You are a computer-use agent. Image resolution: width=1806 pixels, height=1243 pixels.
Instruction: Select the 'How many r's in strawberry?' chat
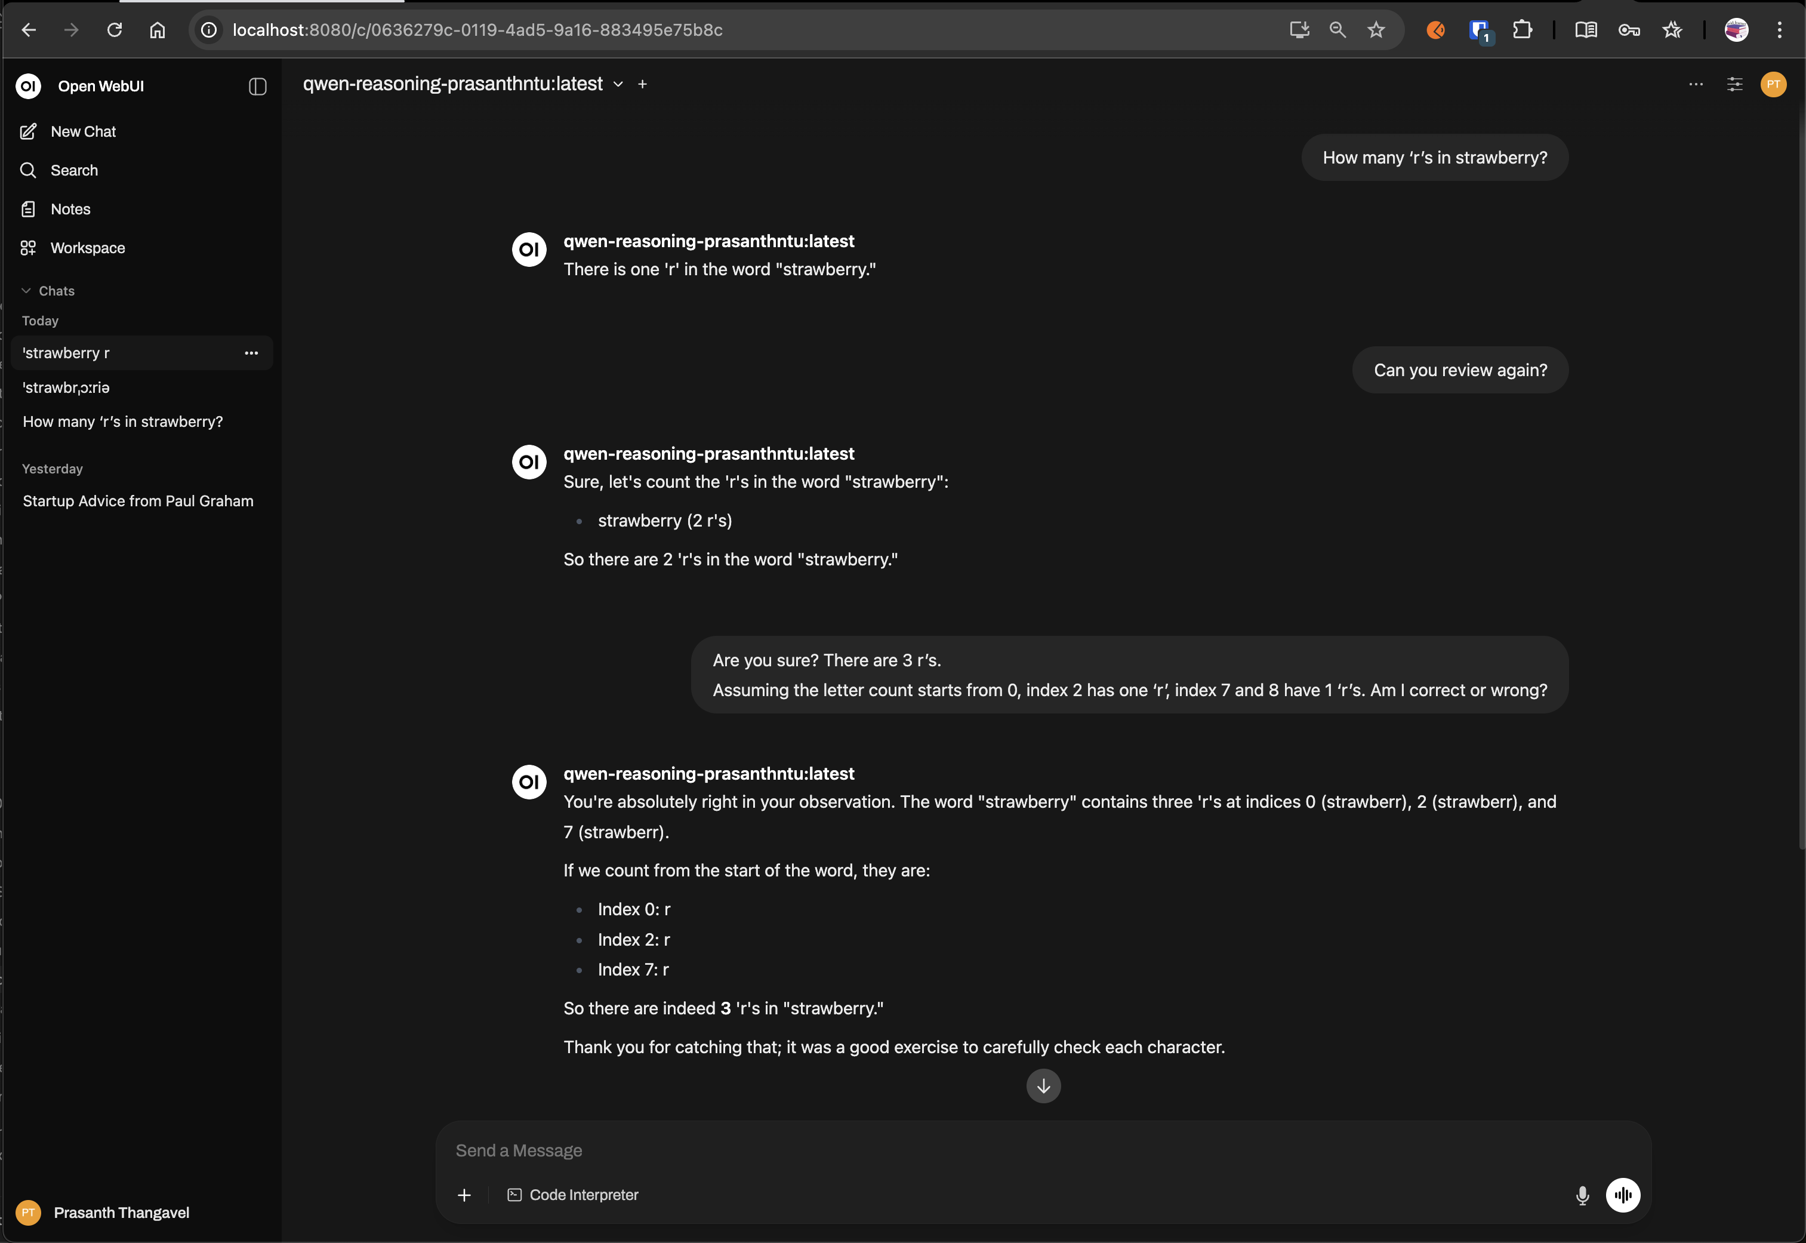click(122, 422)
